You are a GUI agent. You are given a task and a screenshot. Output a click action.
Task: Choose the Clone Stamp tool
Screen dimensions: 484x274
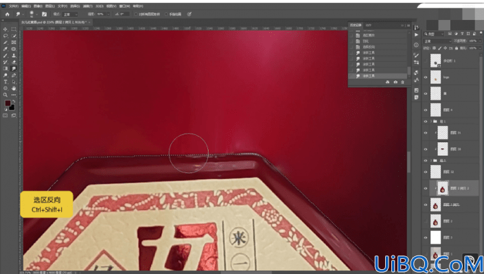point(14,56)
